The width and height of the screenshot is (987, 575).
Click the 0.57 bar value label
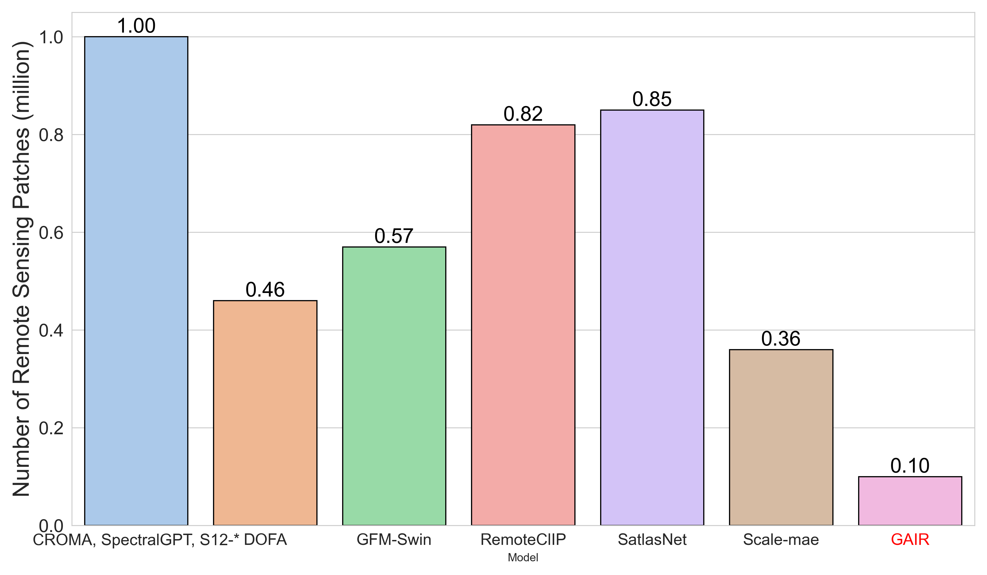tap(394, 236)
